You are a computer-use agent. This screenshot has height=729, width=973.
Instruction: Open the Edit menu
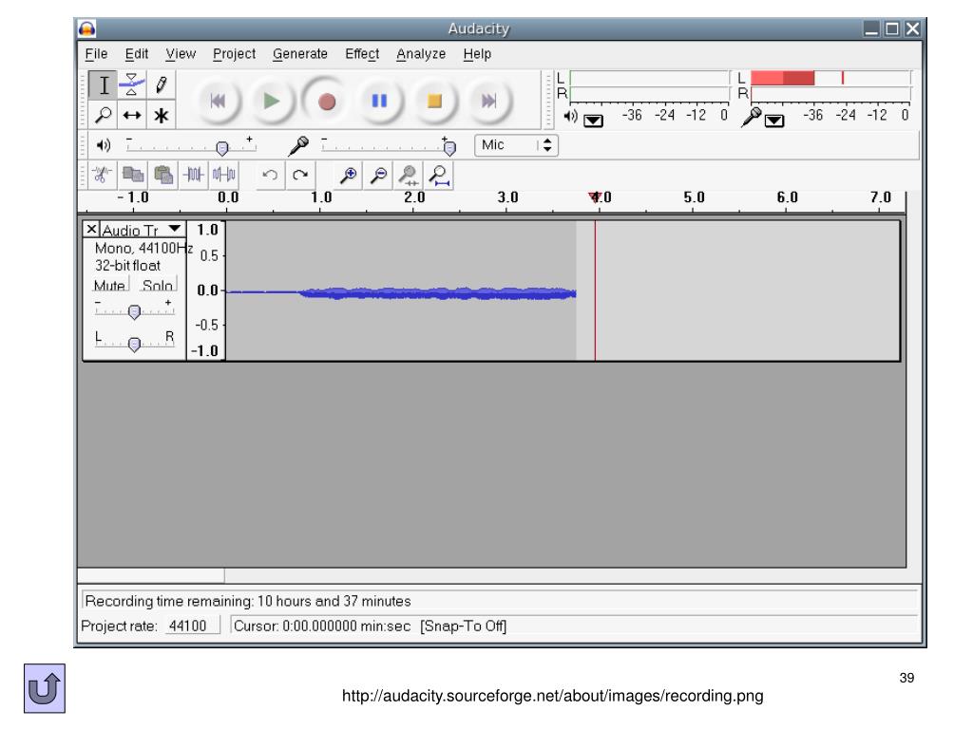coord(137,54)
